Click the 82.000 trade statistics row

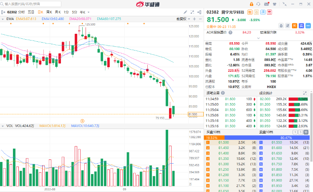284,99
